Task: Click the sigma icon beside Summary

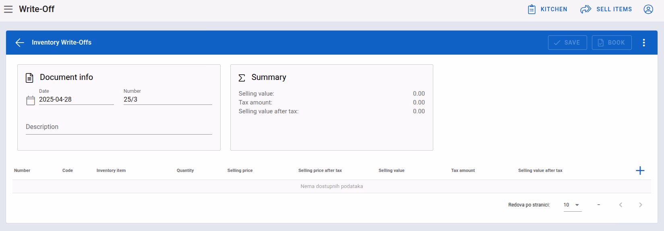Action: pos(242,78)
